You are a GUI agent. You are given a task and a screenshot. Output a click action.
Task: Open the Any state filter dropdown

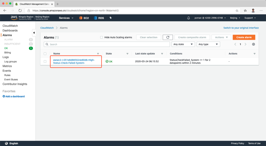183,44
